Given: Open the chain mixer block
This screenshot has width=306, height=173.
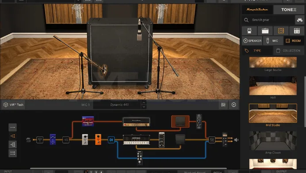Looking at the screenshot, I should 212,140.
